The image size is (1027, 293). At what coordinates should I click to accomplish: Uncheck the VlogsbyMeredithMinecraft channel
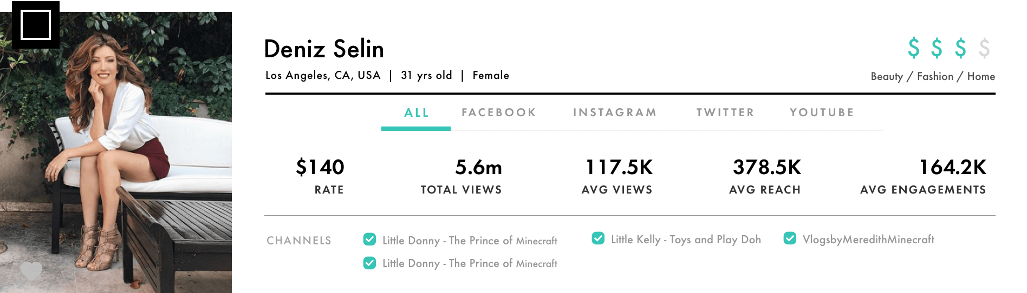(x=790, y=238)
